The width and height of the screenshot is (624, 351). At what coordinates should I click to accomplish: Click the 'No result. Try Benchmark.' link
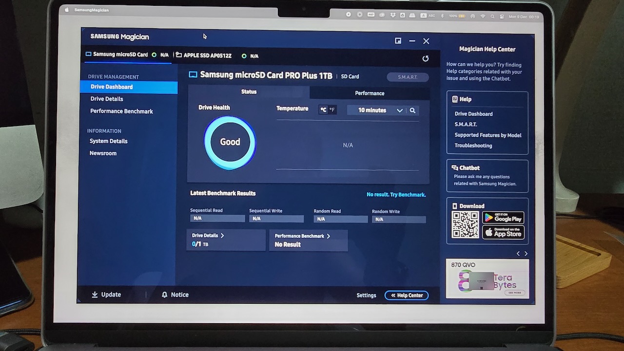(x=396, y=195)
